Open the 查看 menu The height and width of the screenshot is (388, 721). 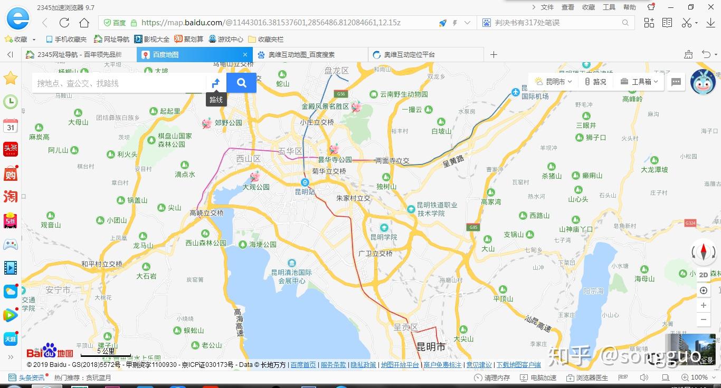click(568, 7)
